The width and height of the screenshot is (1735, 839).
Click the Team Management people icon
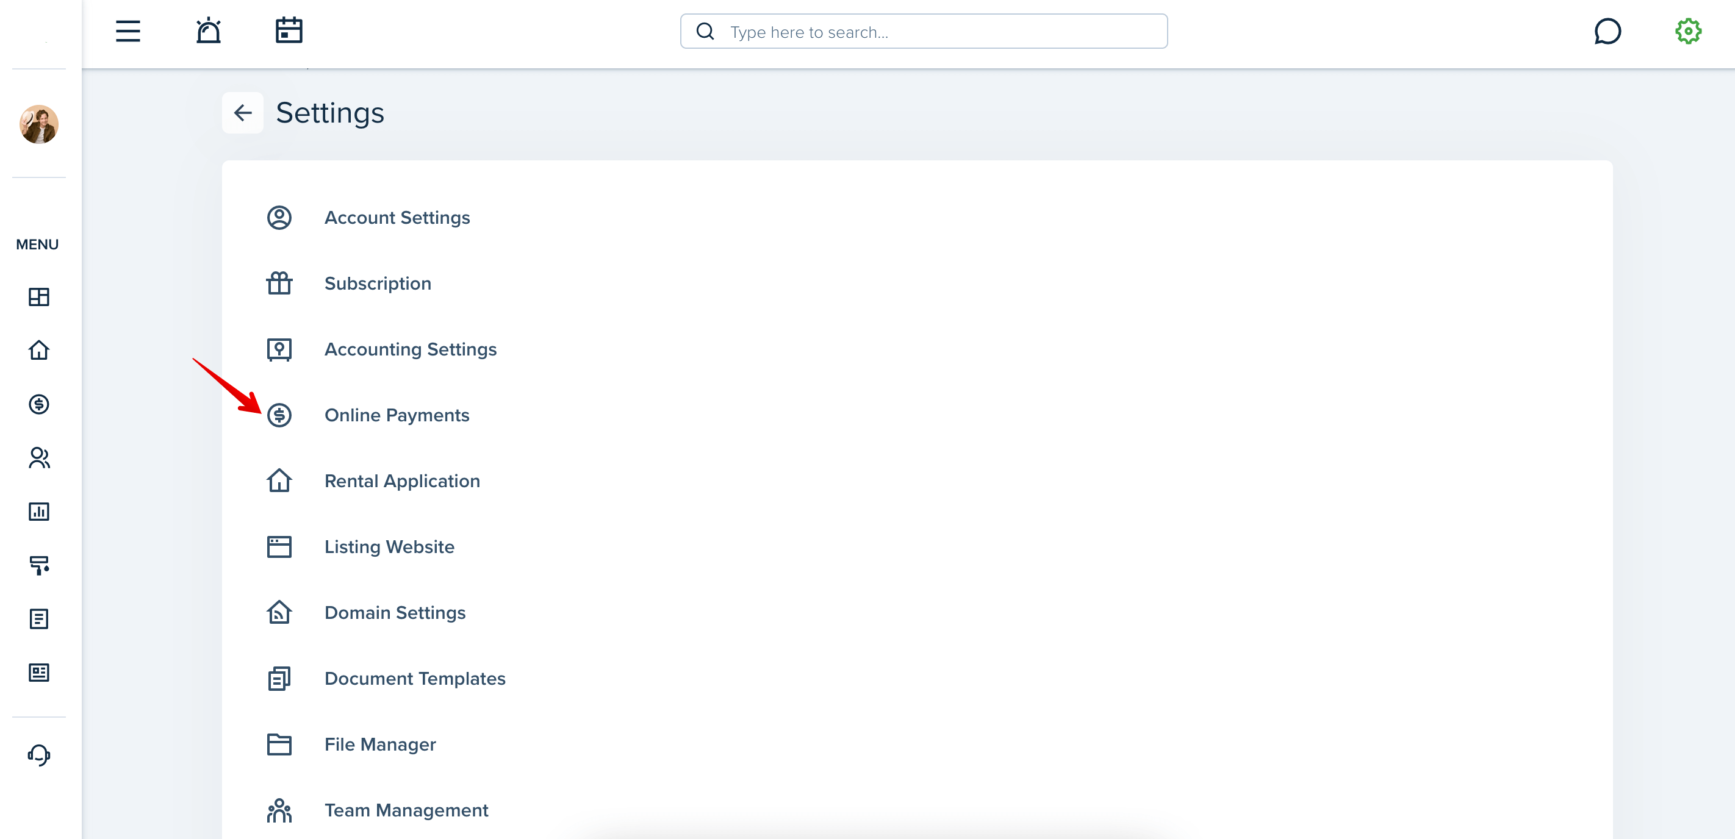279,810
